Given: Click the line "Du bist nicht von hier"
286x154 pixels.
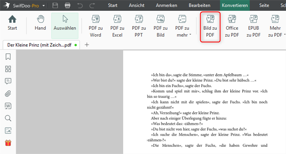Looking at the screenshot, I should point(199,129).
